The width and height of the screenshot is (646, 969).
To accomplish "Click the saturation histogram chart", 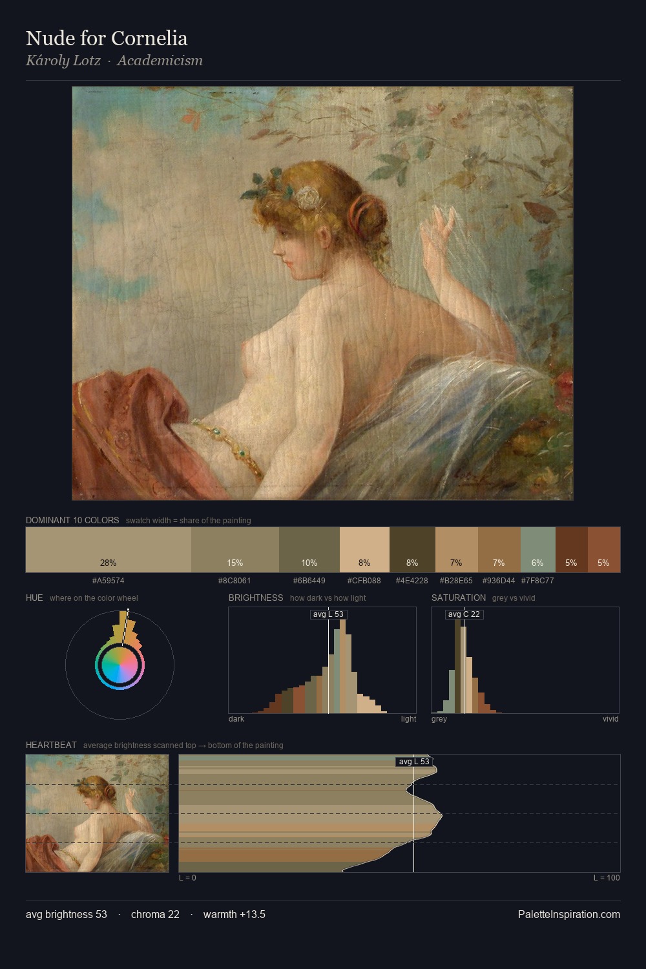I will [525, 660].
